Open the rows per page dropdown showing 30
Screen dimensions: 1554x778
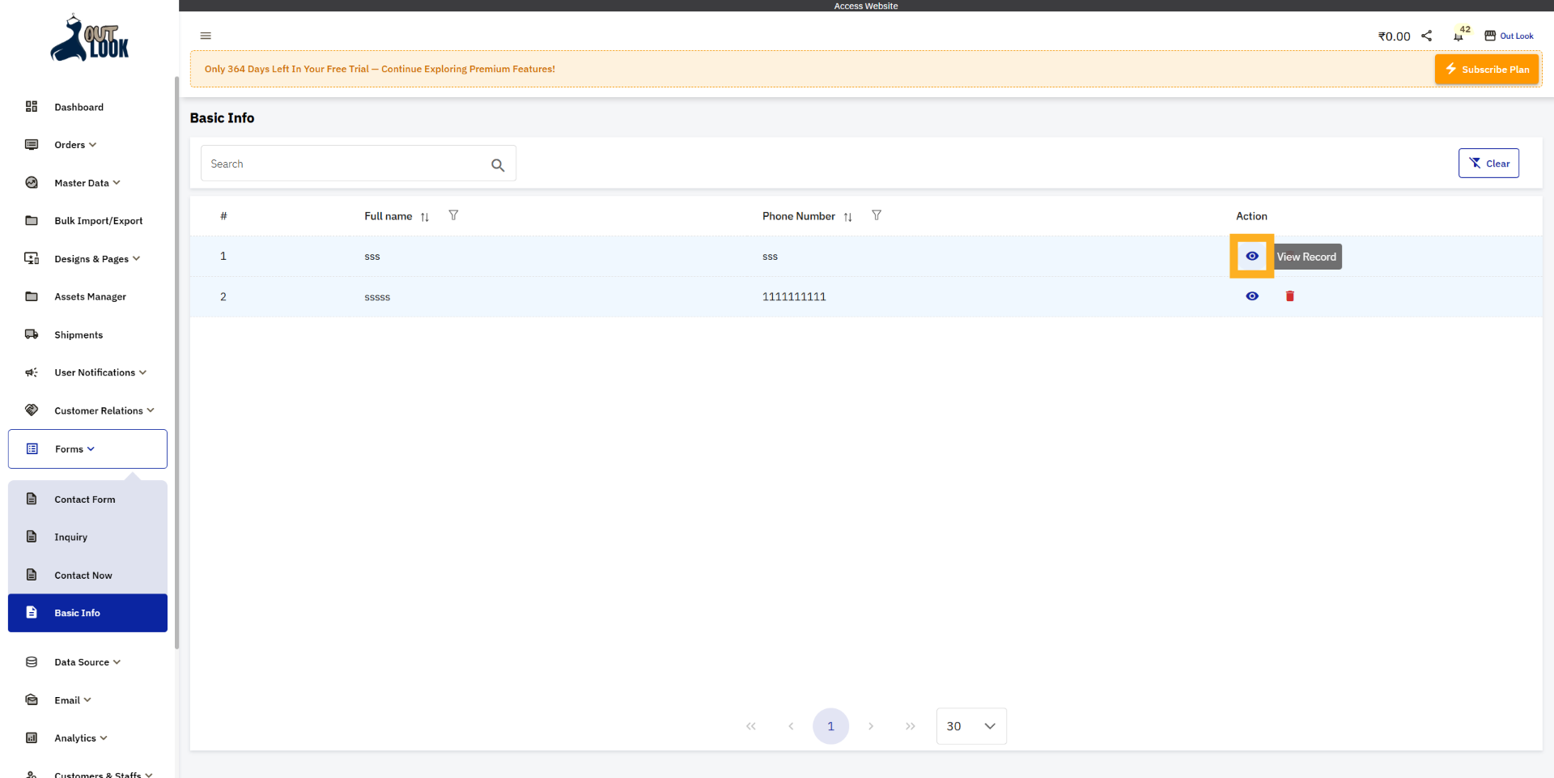970,726
